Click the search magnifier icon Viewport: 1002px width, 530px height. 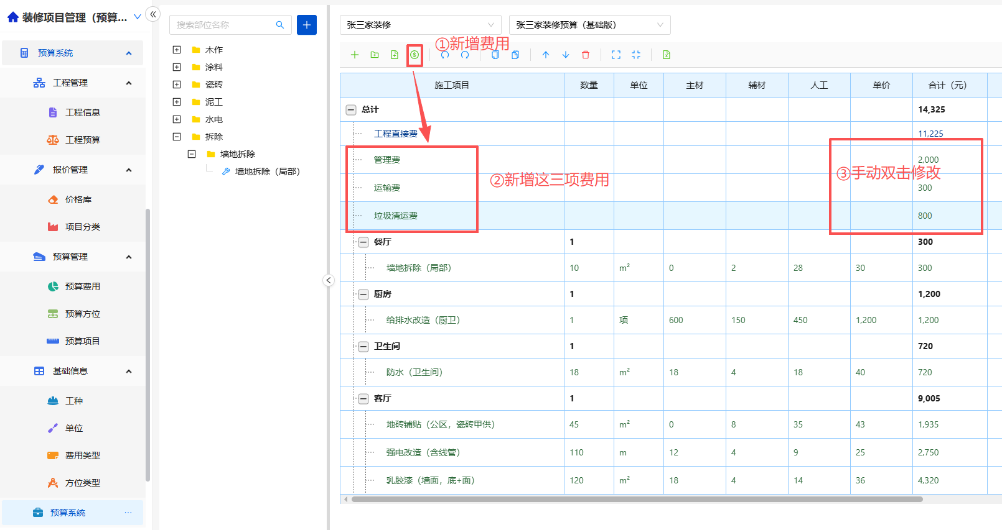tap(280, 25)
